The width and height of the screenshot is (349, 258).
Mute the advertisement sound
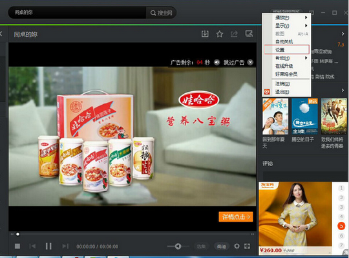click(x=217, y=62)
